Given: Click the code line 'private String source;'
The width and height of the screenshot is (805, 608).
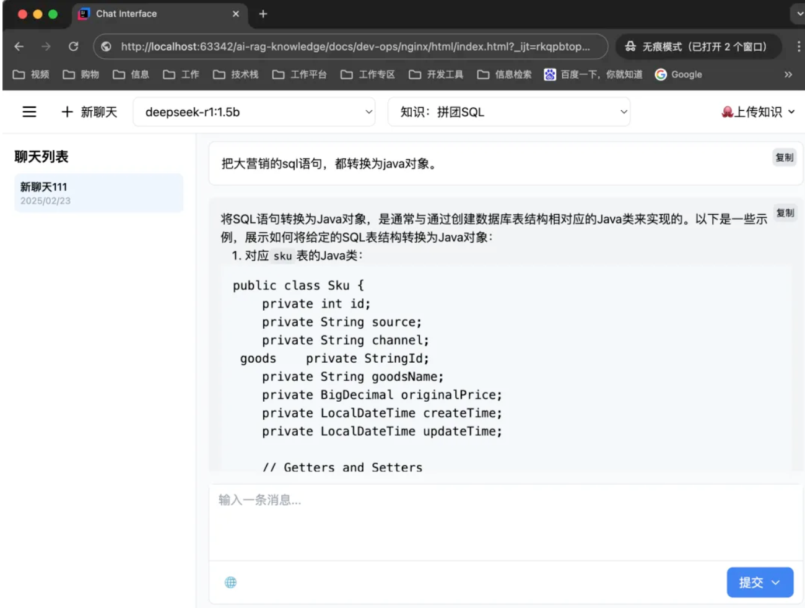Looking at the screenshot, I should click(342, 322).
